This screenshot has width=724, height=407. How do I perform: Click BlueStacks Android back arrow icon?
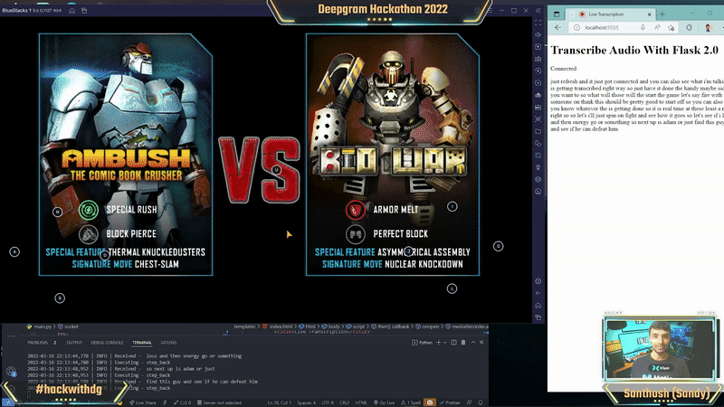[538, 293]
